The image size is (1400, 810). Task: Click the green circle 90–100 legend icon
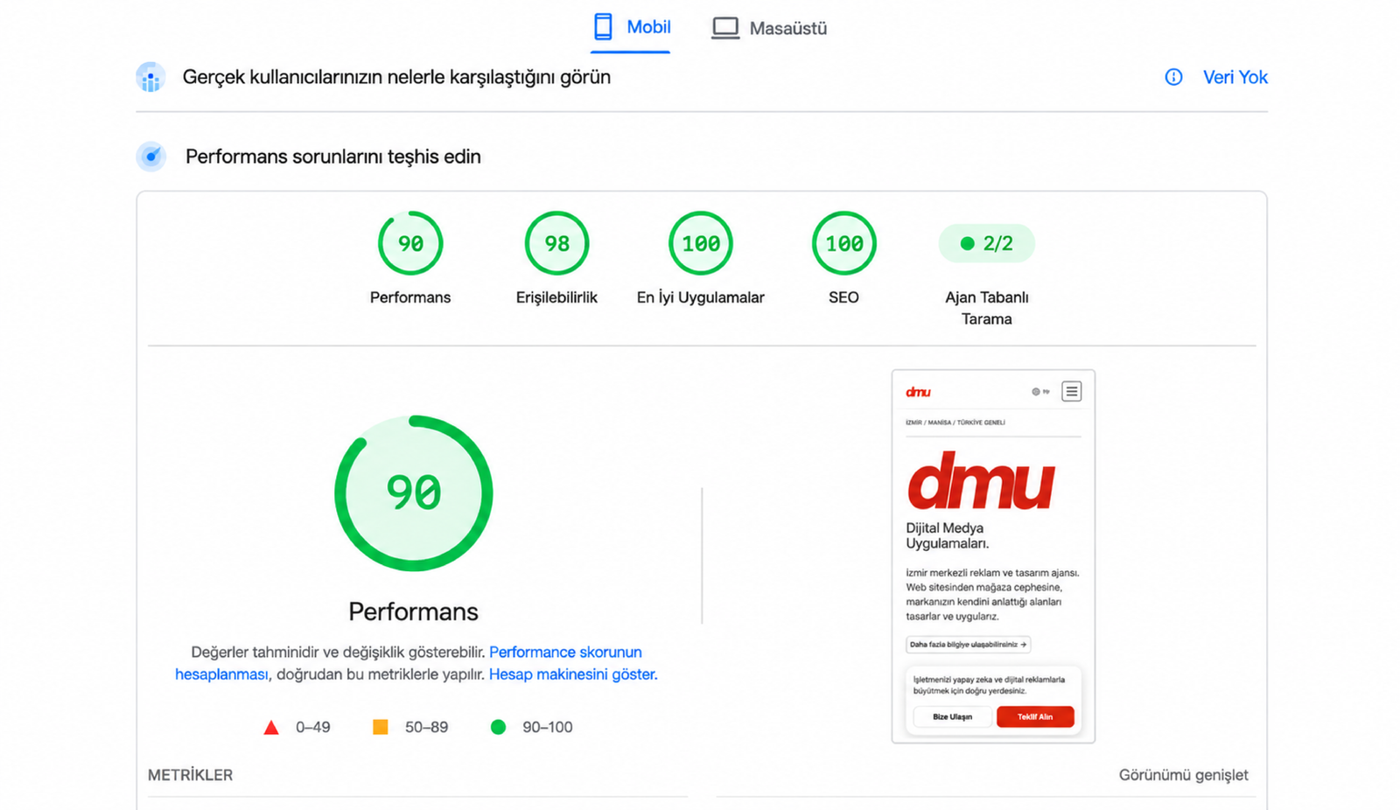(x=498, y=727)
